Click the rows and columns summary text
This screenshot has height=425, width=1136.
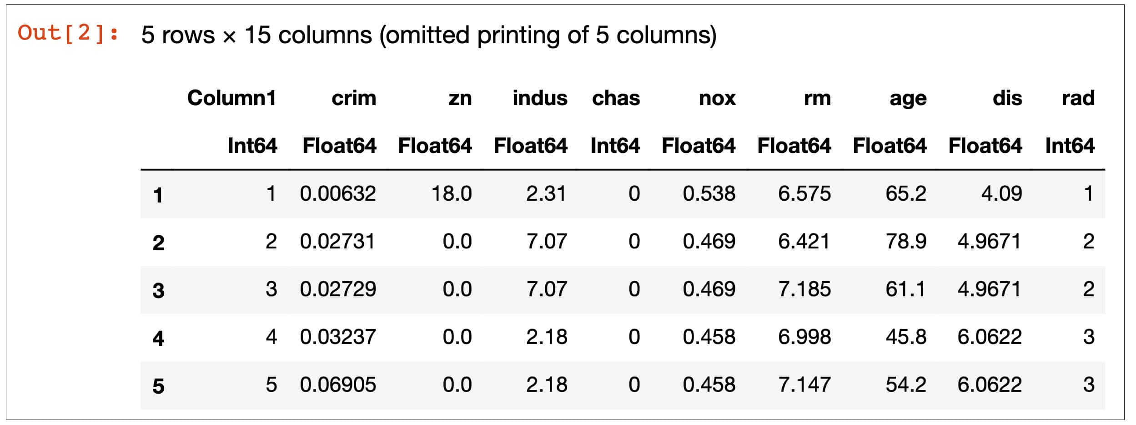click(428, 35)
